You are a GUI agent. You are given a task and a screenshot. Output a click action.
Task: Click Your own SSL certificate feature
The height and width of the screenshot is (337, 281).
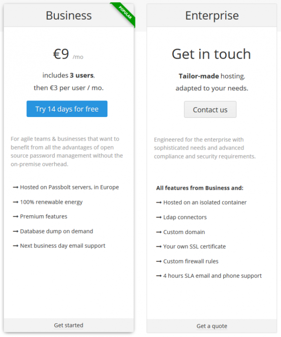194,246
